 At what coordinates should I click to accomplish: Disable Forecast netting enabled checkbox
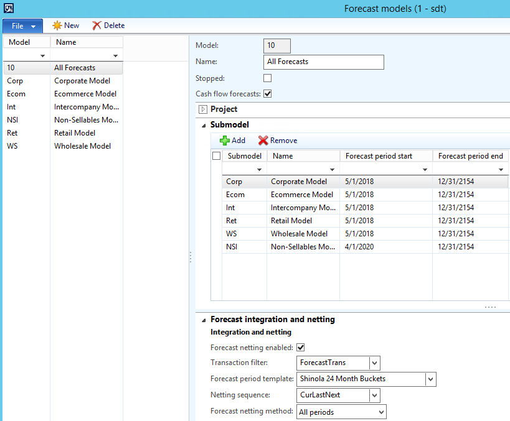(301, 348)
